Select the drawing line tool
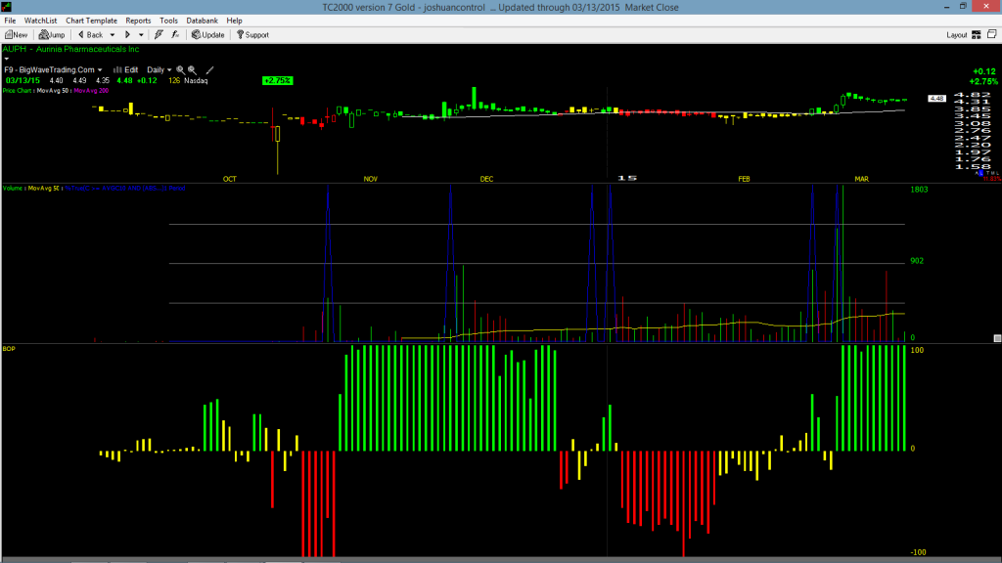The image size is (1002, 563). tap(209, 70)
